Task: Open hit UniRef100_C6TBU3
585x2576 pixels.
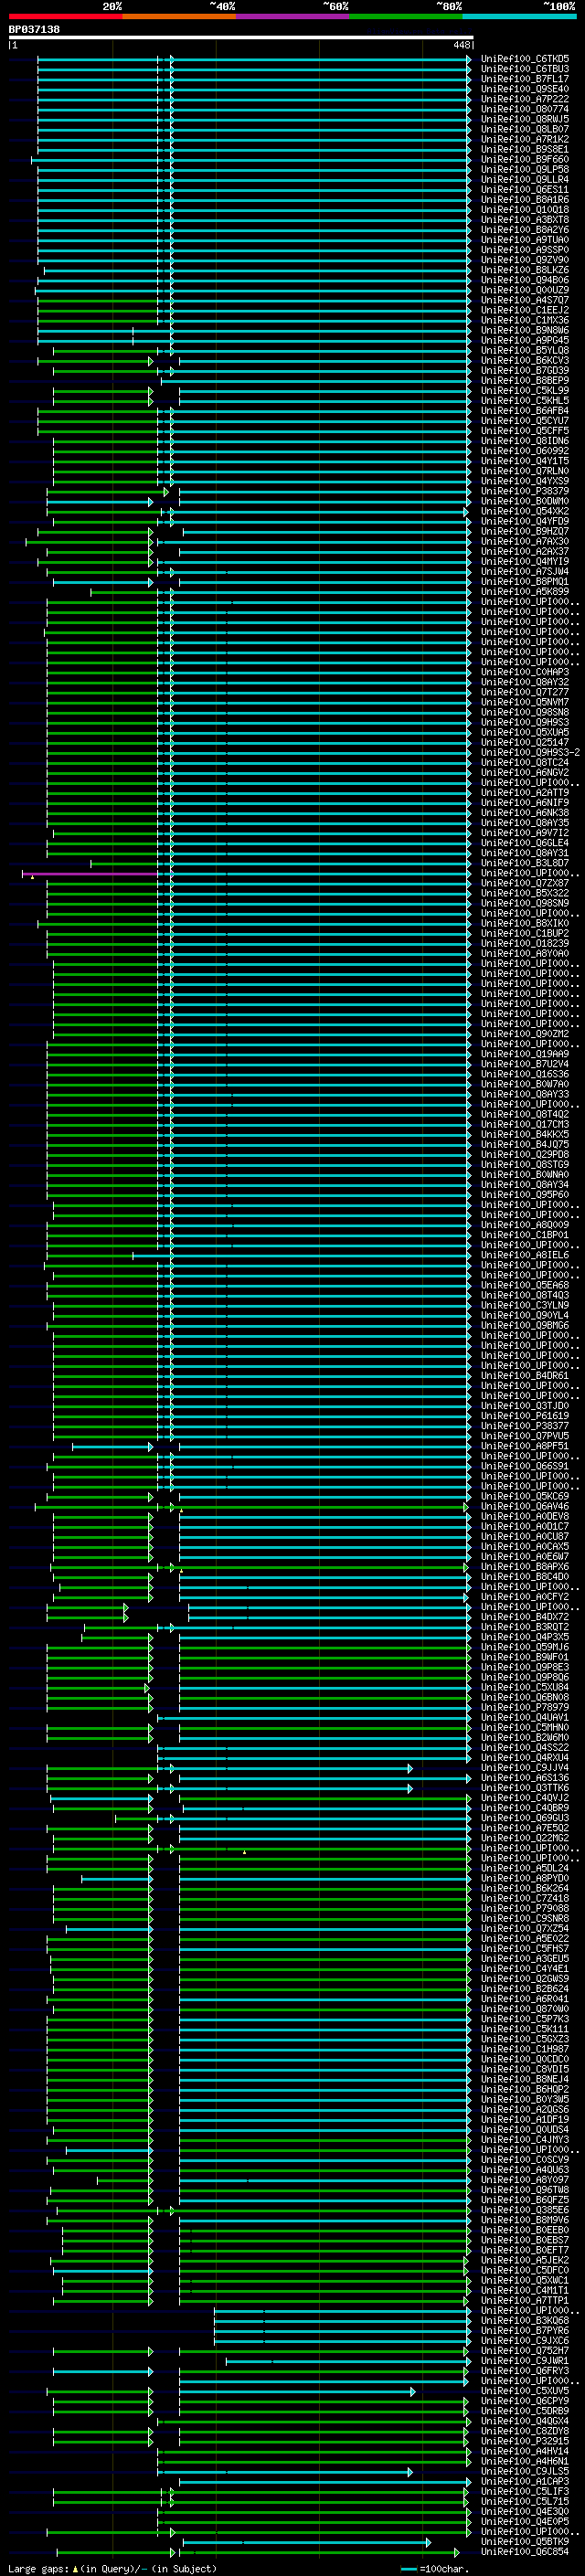Action: (x=525, y=70)
